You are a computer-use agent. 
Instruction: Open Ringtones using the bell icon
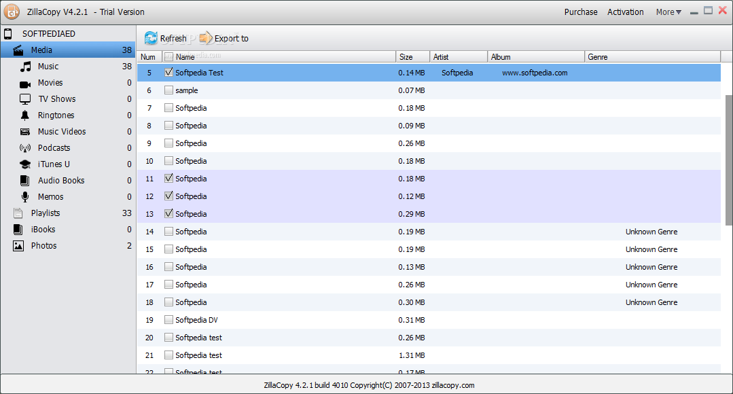click(x=25, y=115)
